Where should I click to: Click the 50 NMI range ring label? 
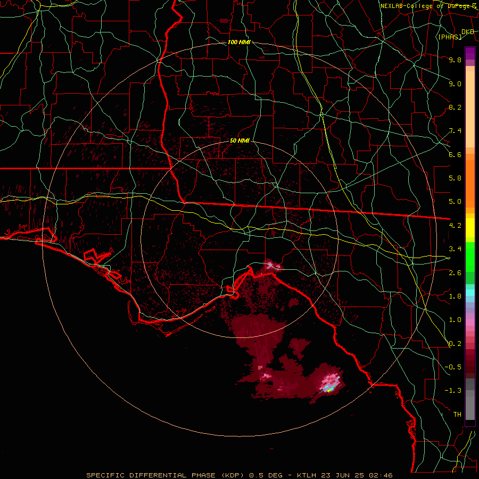click(x=240, y=141)
